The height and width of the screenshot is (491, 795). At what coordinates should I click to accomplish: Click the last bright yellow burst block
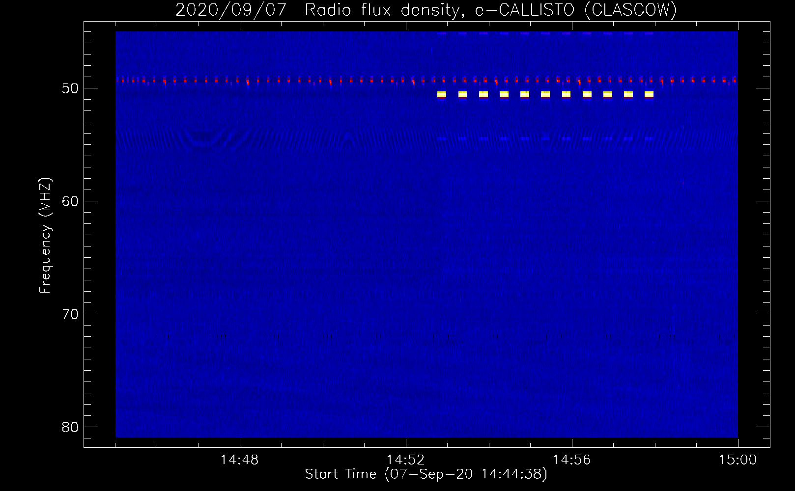(x=649, y=94)
